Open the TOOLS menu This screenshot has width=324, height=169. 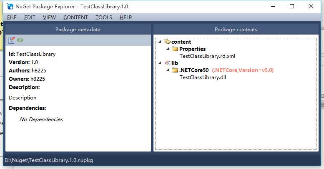[x=104, y=17]
